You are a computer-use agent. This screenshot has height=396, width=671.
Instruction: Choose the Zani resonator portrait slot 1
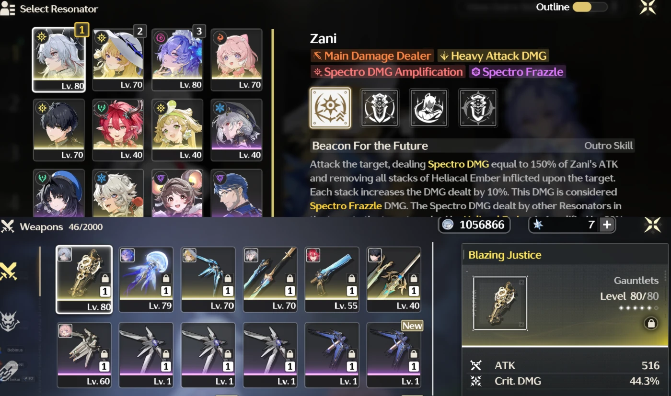click(x=59, y=59)
